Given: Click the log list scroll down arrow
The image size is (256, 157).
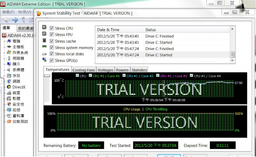Looking at the screenshot, I should coord(232,60).
